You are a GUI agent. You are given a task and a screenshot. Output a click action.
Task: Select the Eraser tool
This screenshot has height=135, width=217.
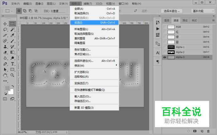point(5,52)
